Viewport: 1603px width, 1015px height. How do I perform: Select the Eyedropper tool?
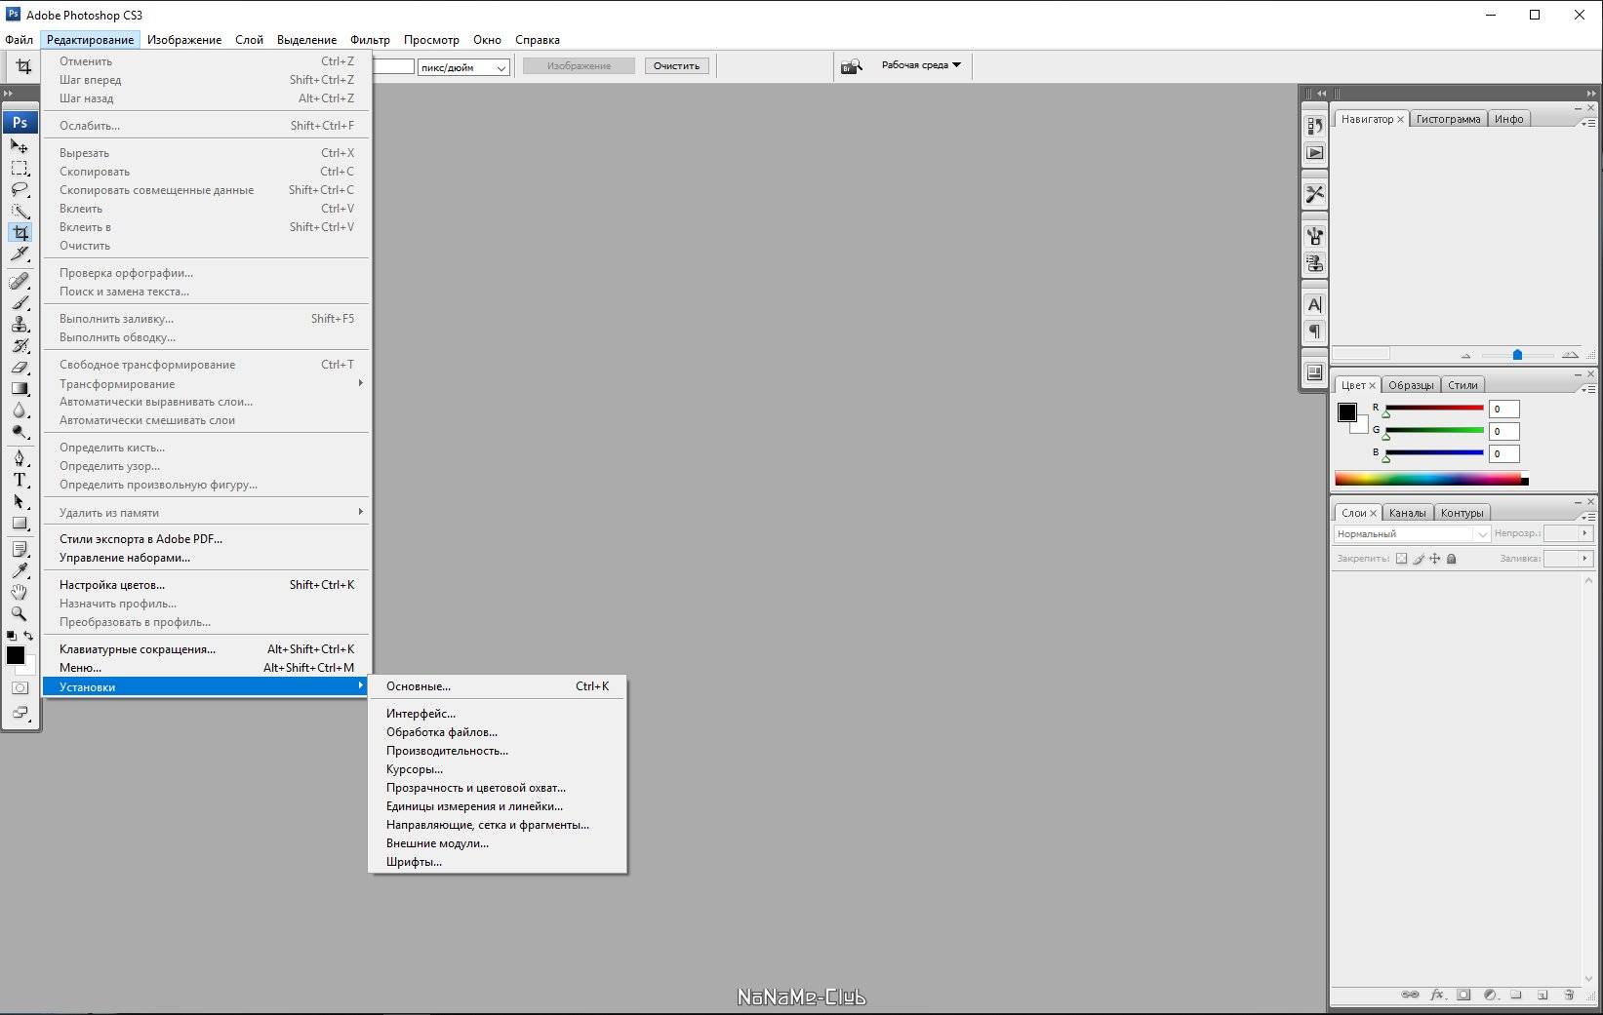20,570
